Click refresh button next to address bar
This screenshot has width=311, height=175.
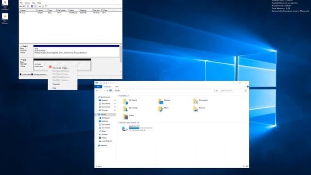[x=217, y=91]
